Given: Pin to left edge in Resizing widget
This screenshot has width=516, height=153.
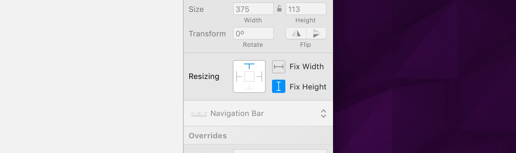Looking at the screenshot, I should 239,76.
